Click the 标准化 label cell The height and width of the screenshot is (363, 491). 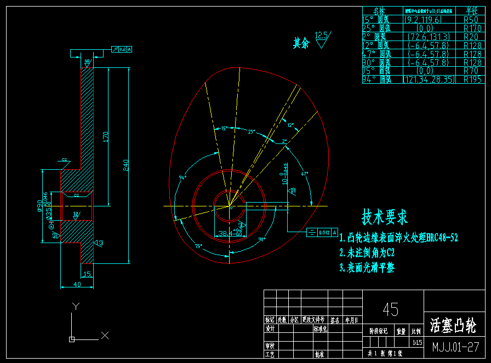point(320,329)
